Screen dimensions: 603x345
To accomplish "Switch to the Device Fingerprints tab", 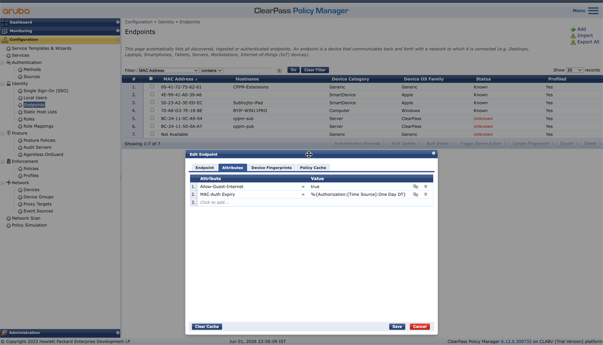I will [x=271, y=167].
